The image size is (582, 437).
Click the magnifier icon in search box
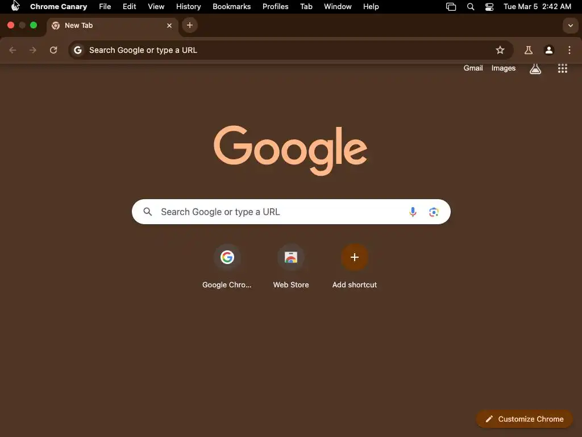tap(148, 212)
